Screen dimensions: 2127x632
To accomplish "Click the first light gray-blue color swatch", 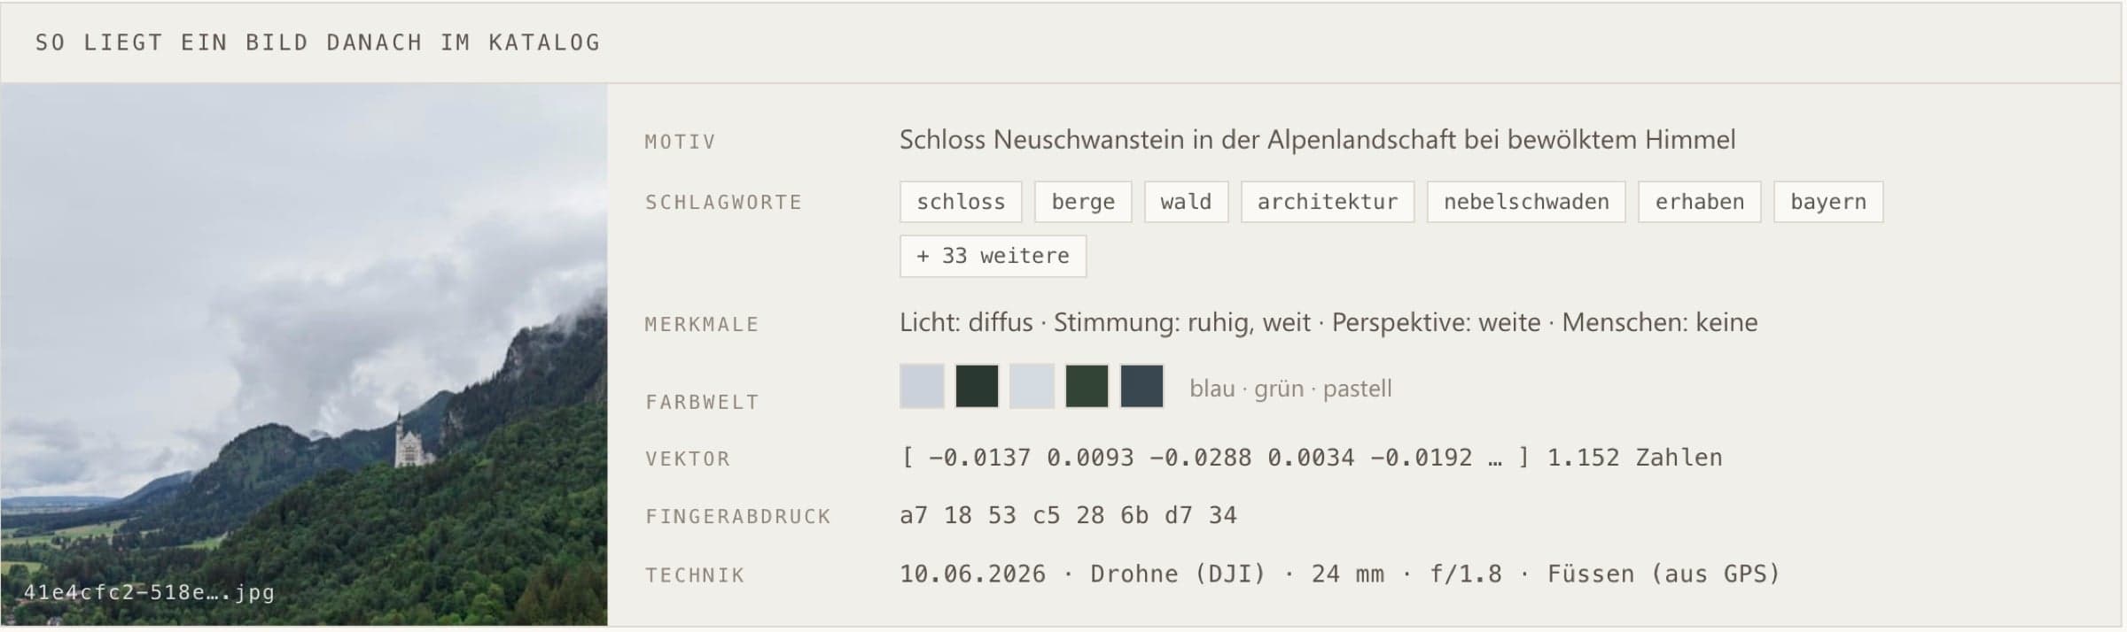I will pos(922,386).
